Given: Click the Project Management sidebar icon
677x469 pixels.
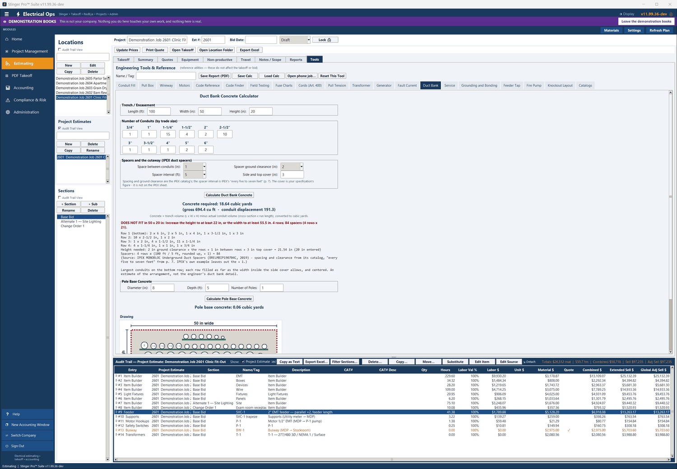Looking at the screenshot, I should pyautogui.click(x=7, y=51).
